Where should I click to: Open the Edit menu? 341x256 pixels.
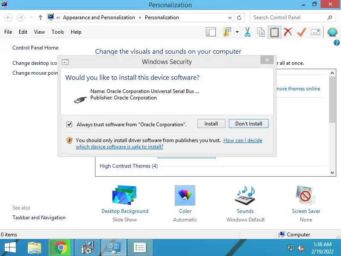[x=23, y=32]
